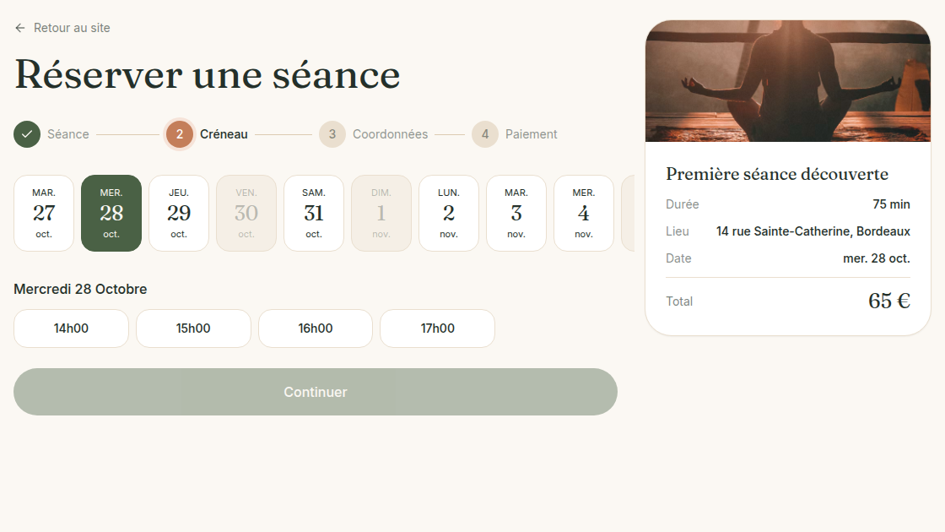945x532 pixels.
Task: Choose Tuesday 27 oct. date
Action: click(44, 213)
